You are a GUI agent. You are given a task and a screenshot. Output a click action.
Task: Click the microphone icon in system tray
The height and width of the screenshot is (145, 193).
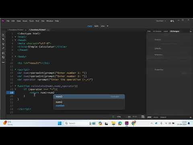coord(161,123)
